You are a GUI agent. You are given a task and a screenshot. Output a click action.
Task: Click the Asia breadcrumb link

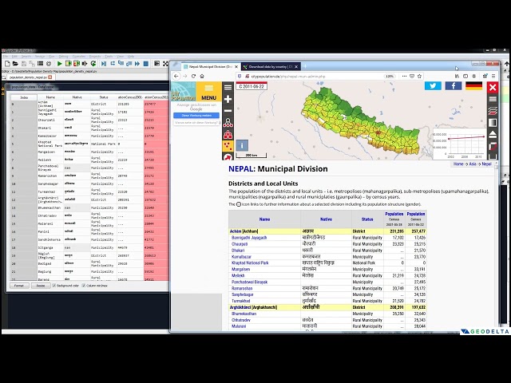[473, 164]
